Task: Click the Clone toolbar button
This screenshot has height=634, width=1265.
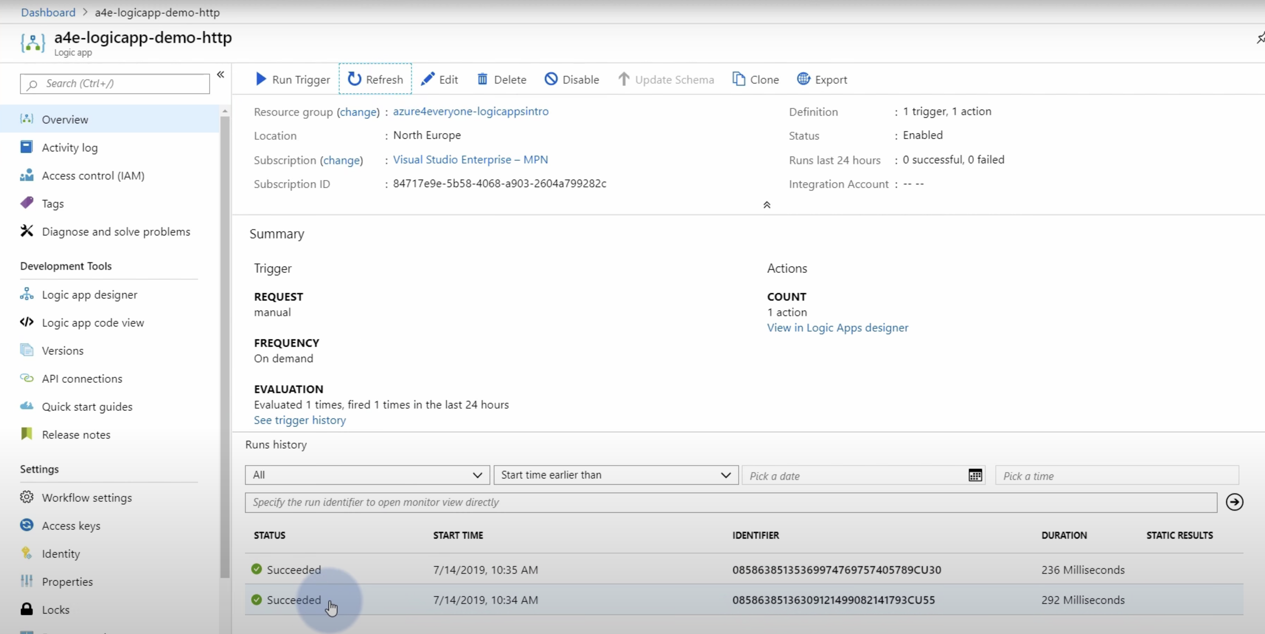Action: coord(755,79)
